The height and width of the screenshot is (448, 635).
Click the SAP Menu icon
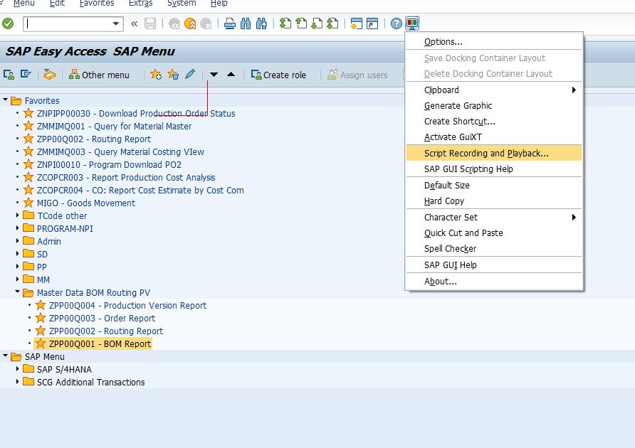pos(26,75)
